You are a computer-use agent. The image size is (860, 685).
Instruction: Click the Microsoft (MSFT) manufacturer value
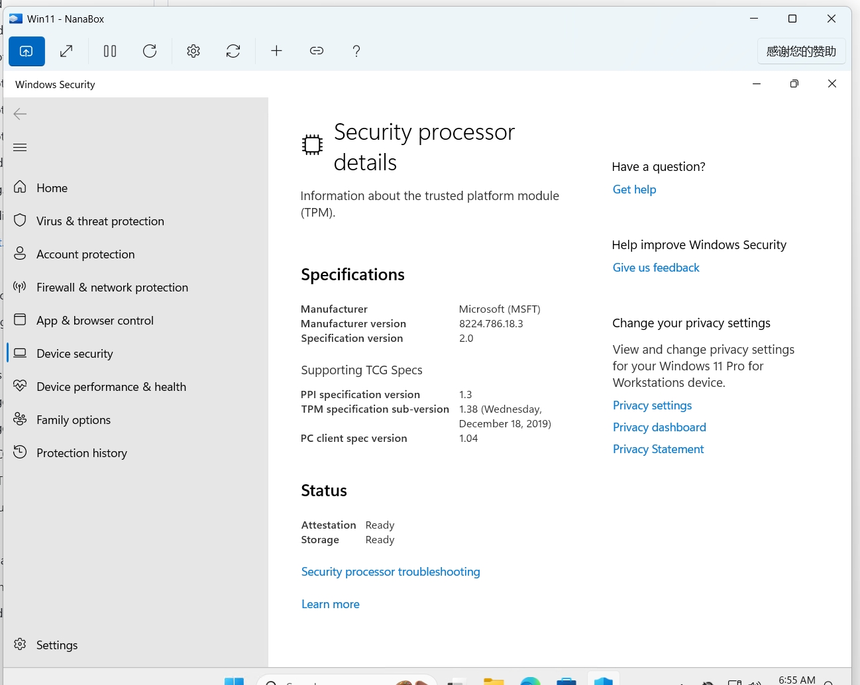click(x=500, y=309)
